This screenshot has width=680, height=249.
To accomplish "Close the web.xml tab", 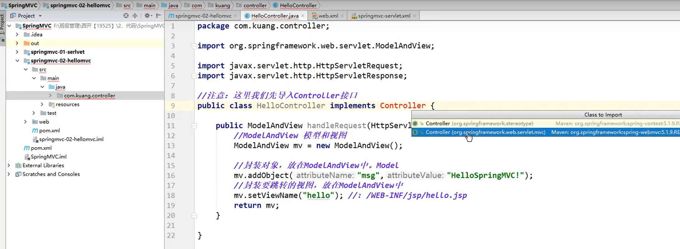I will click(x=342, y=16).
